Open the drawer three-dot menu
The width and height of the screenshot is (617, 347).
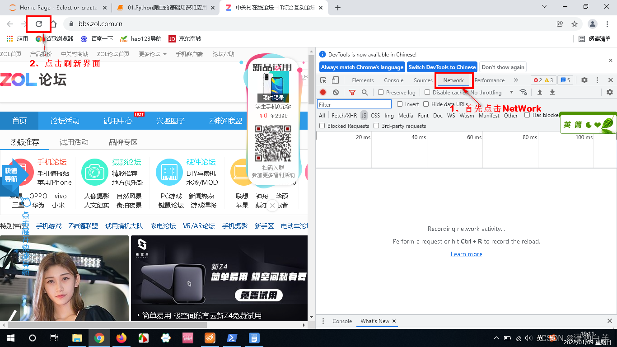[323, 321]
